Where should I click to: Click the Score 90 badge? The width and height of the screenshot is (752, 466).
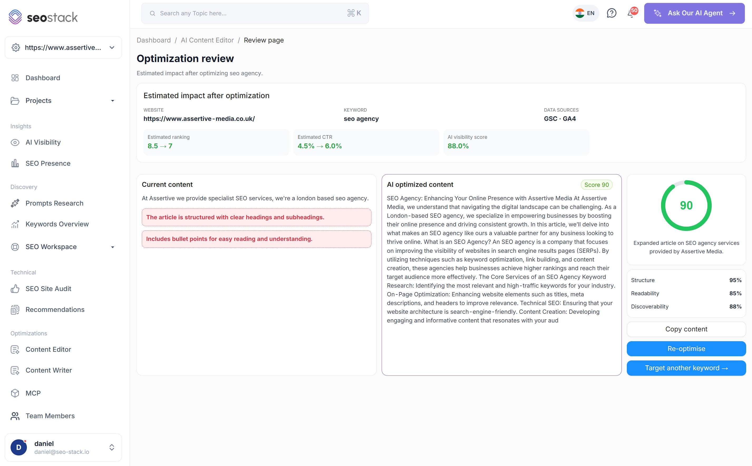596,185
